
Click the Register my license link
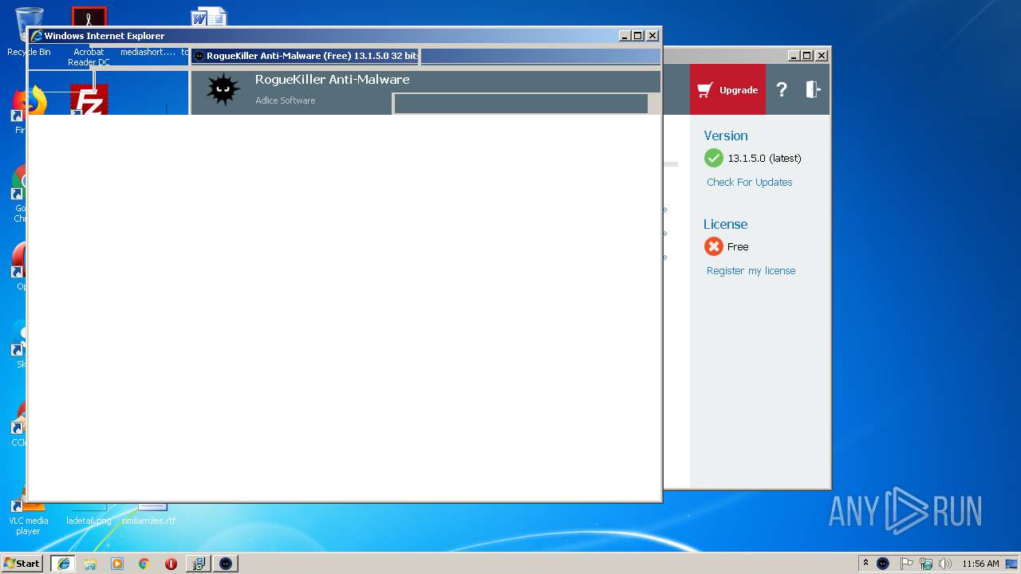point(751,270)
